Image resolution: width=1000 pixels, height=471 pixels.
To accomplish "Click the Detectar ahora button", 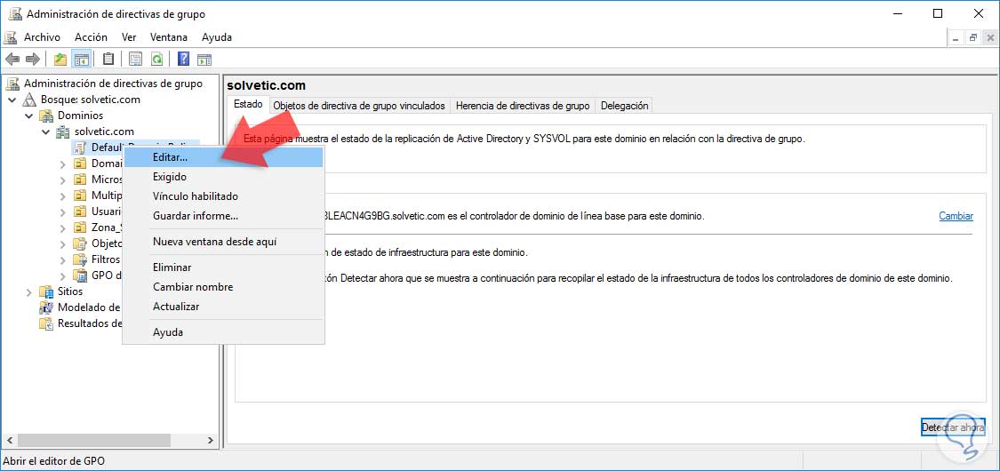I will (954, 427).
